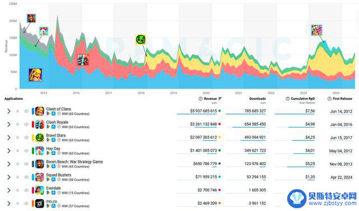Screen dimensions: 359x211
Task: Click the Hay Day app icon in table
Action: tap(39, 151)
